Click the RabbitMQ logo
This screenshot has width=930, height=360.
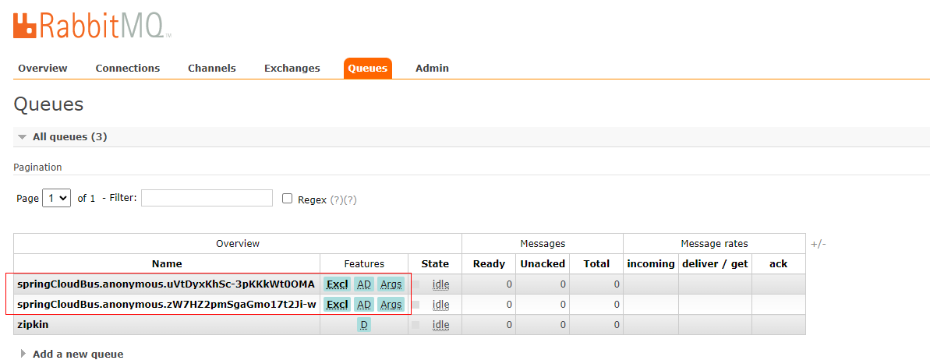92,24
